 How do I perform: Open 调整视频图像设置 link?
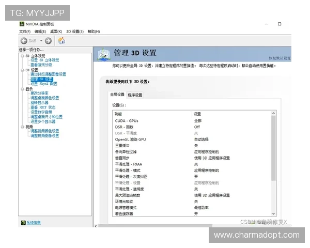[x=44, y=136]
